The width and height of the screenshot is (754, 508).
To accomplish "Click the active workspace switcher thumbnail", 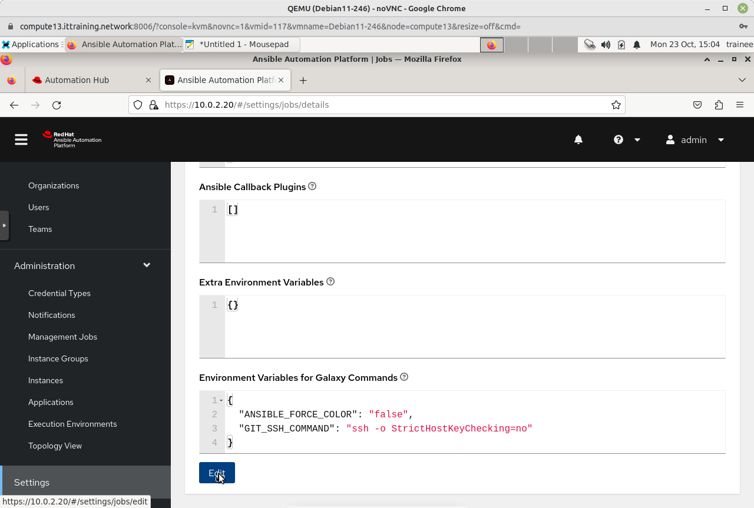I will pyautogui.click(x=492, y=45).
